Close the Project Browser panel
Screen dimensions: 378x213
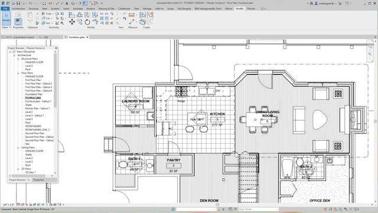tap(56, 48)
